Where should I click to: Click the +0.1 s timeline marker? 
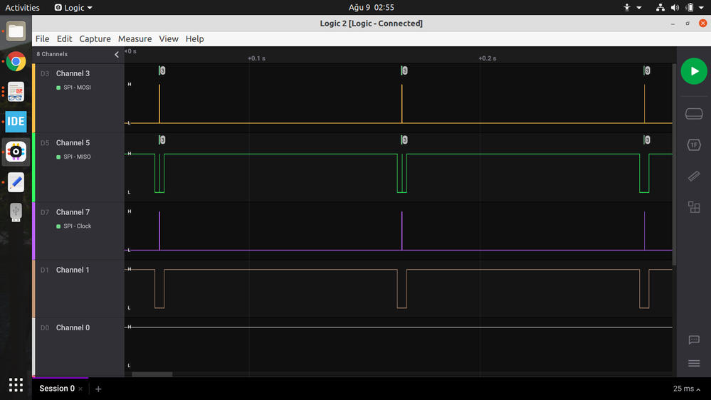(256, 58)
